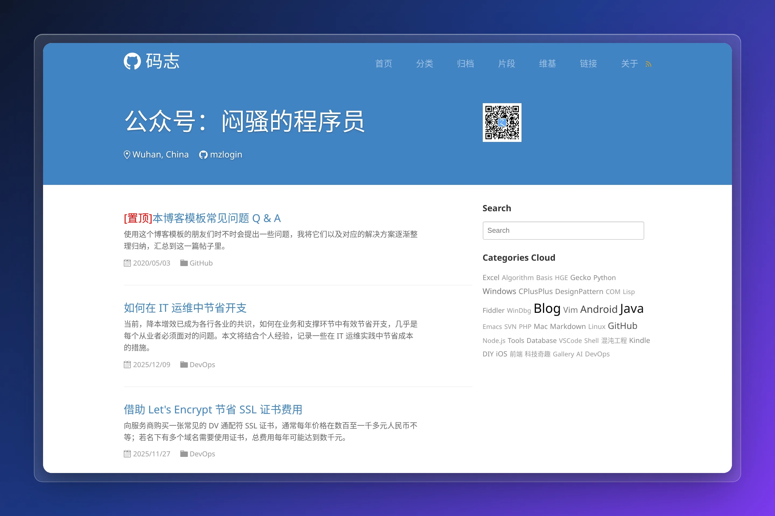The width and height of the screenshot is (775, 516).
Task: Click calendar icon beside 2025/11/27
Action: point(127,454)
